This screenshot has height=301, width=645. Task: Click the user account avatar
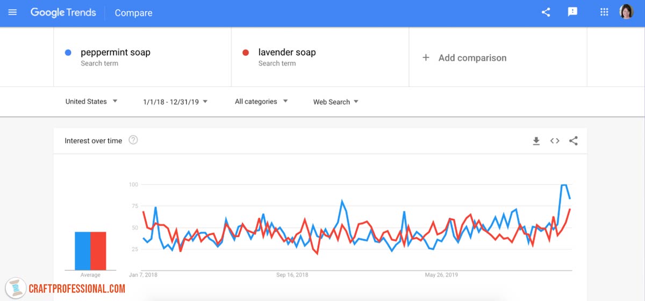tap(626, 12)
